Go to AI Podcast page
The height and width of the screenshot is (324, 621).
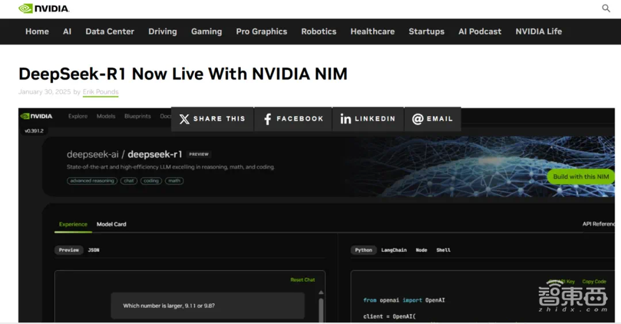tap(479, 32)
